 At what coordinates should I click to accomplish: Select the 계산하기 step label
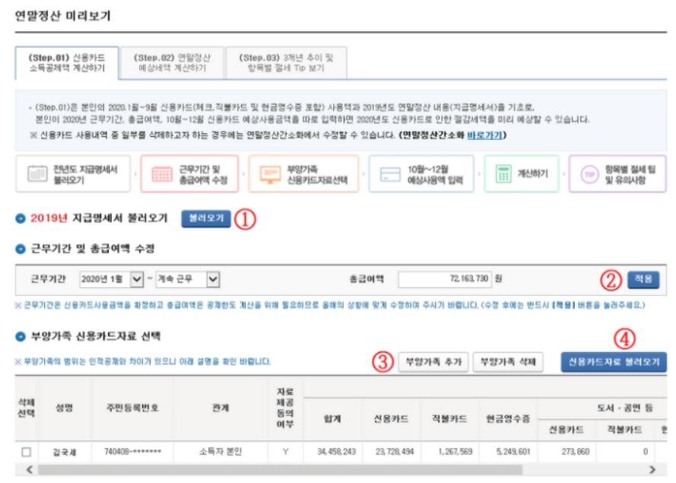[532, 173]
